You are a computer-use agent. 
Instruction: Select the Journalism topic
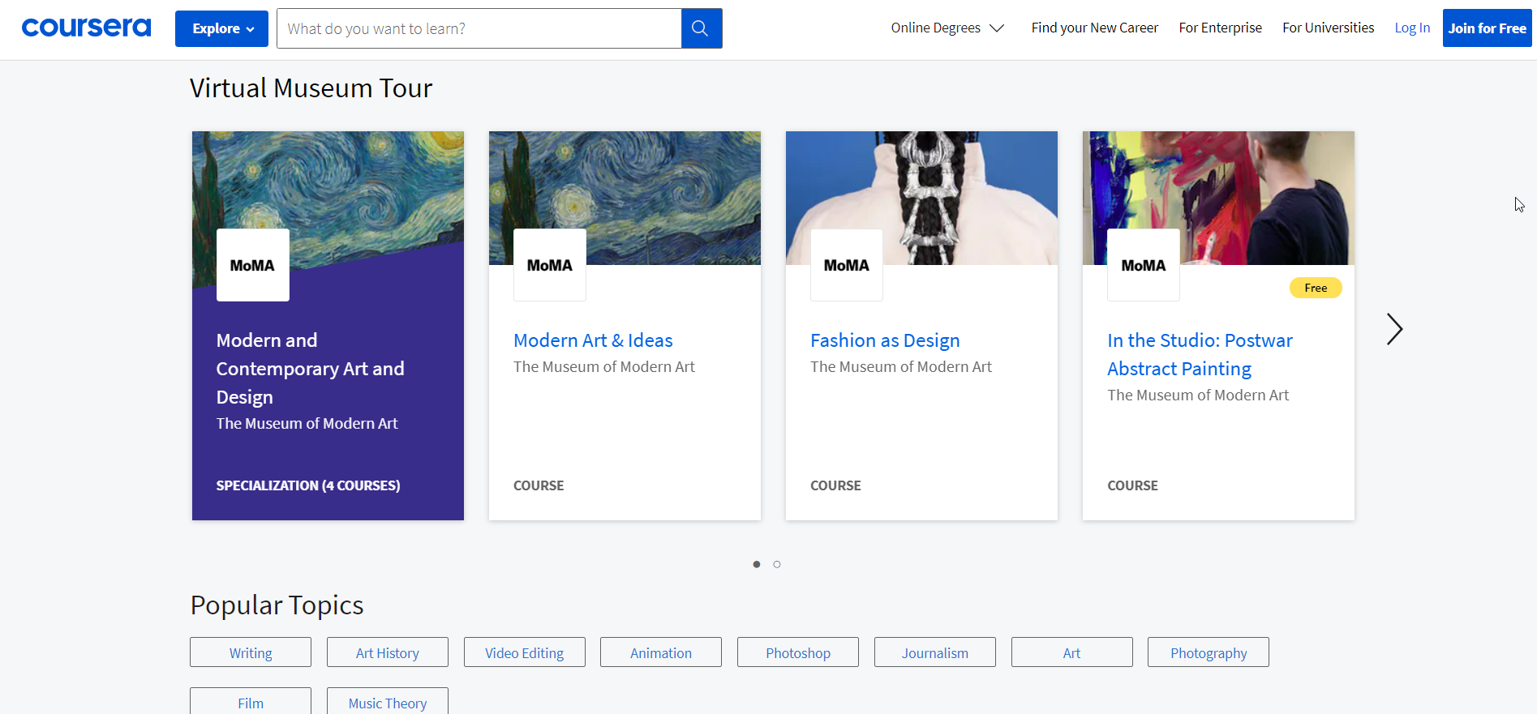pyautogui.click(x=935, y=652)
